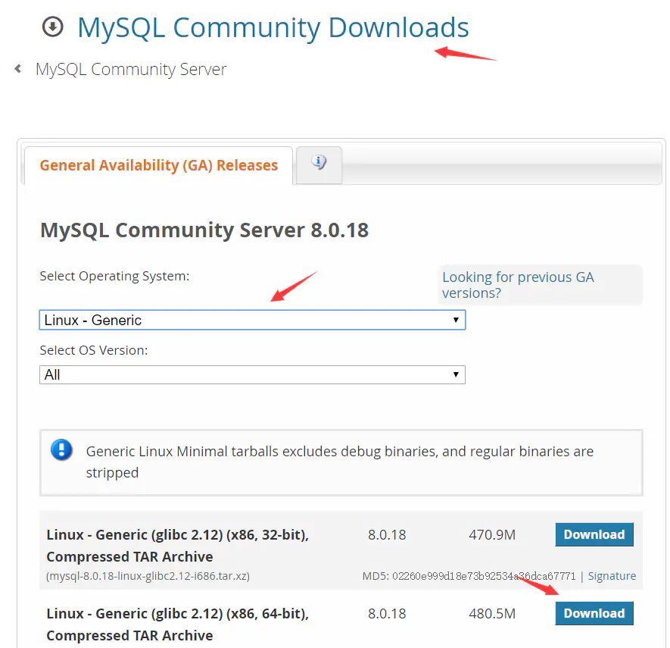Click the mysql-8.0.18-linux-glibc2.12-i686.tar.xz filename

coord(148,576)
